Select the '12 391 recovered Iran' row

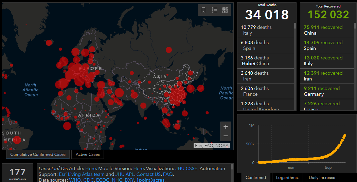point(327,76)
